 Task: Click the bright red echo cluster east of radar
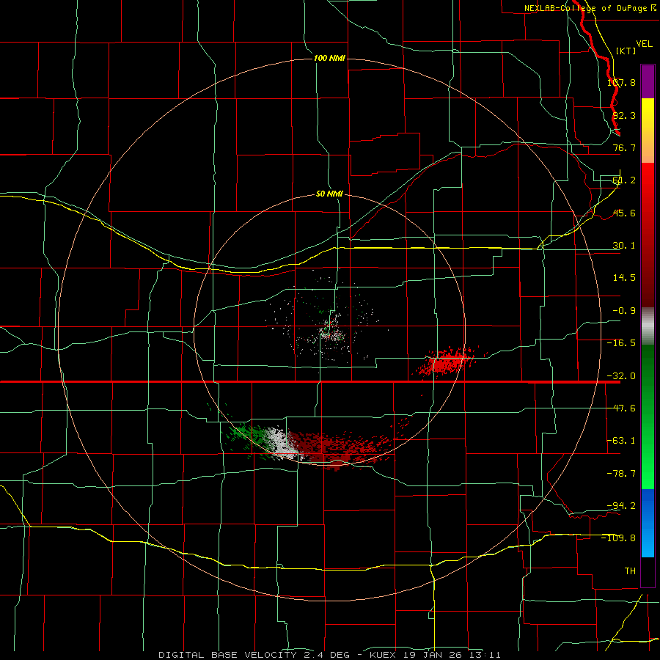point(447,361)
